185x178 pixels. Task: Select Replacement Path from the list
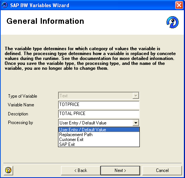pyautogui.click(x=99, y=135)
